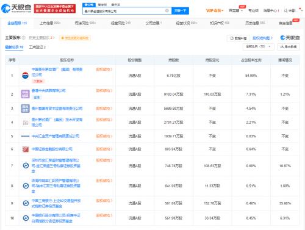Open the historical shareholders link

coord(41,38)
